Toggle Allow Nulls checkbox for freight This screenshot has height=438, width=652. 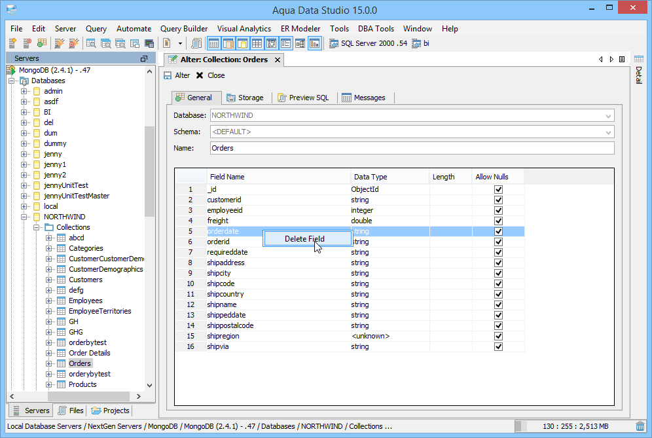pos(498,221)
